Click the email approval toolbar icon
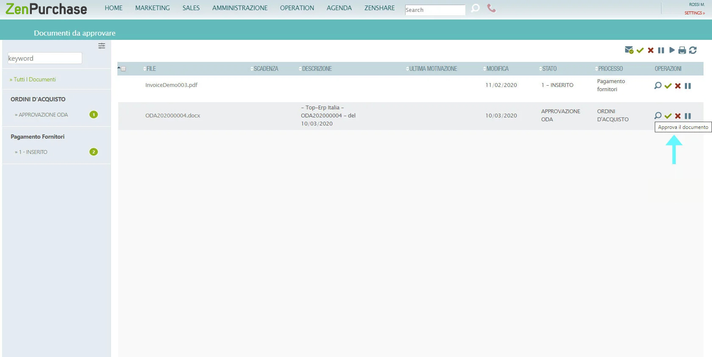The width and height of the screenshot is (712, 357). tap(629, 50)
